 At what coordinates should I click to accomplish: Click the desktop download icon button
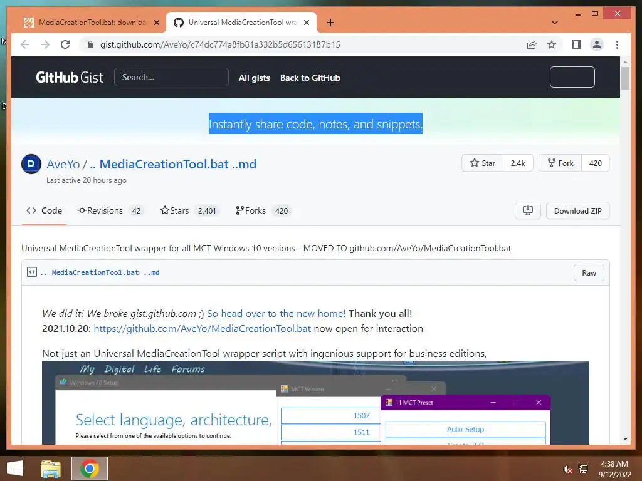pyautogui.click(x=528, y=210)
